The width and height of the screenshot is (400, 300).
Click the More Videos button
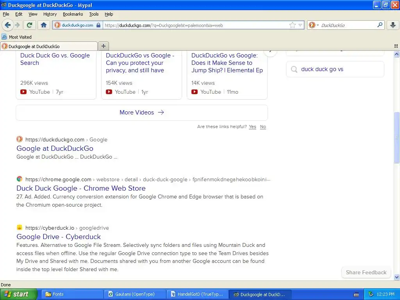coord(142,112)
